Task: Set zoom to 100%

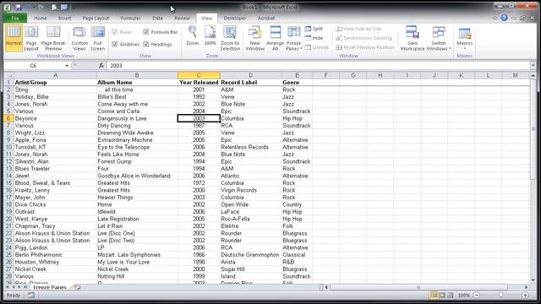Action: [x=210, y=35]
